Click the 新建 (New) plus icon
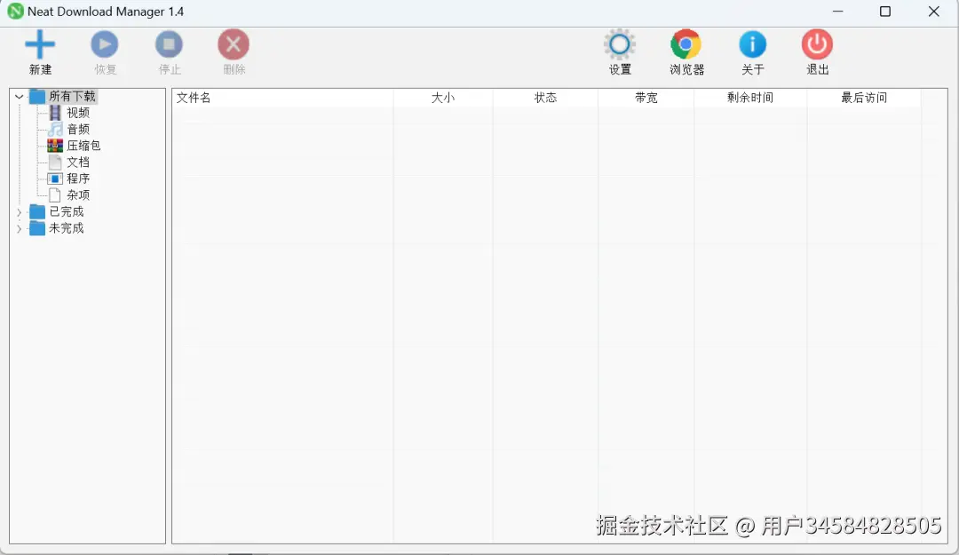 (x=40, y=44)
